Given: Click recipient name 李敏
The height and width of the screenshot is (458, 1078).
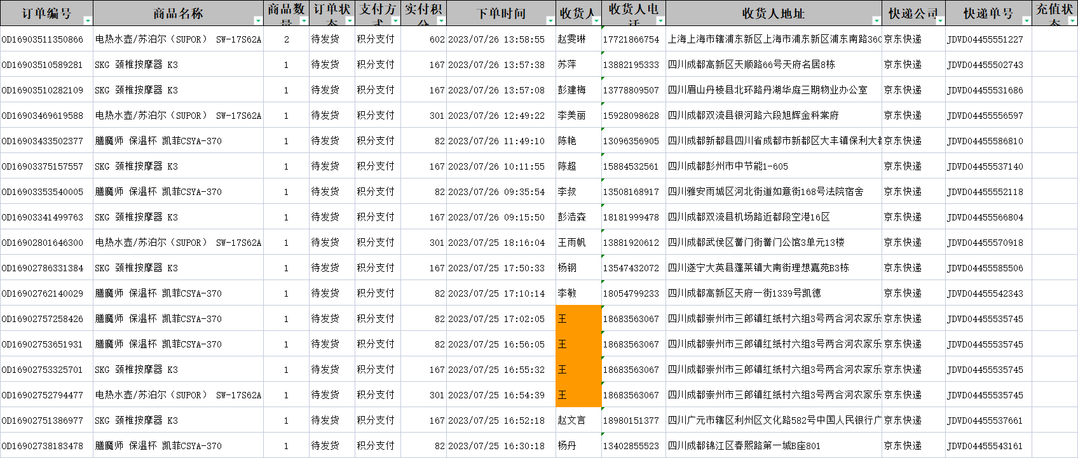Looking at the screenshot, I should (567, 293).
